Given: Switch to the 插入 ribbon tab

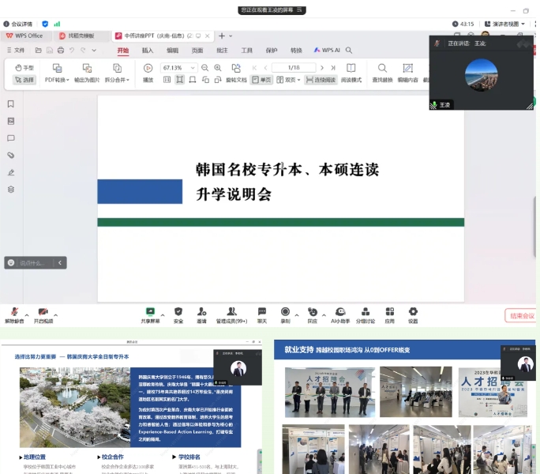Looking at the screenshot, I should tap(148, 50).
